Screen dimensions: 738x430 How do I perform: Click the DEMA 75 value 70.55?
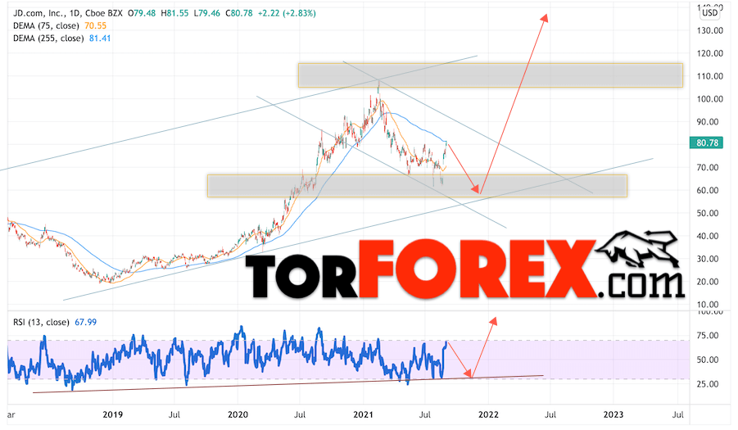point(95,26)
